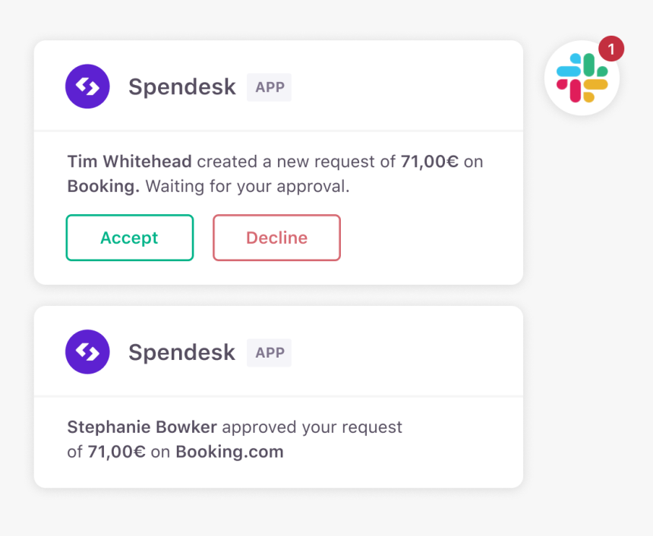Click the red notification badge showing 1
Screen dimensions: 653x536
[x=610, y=50]
